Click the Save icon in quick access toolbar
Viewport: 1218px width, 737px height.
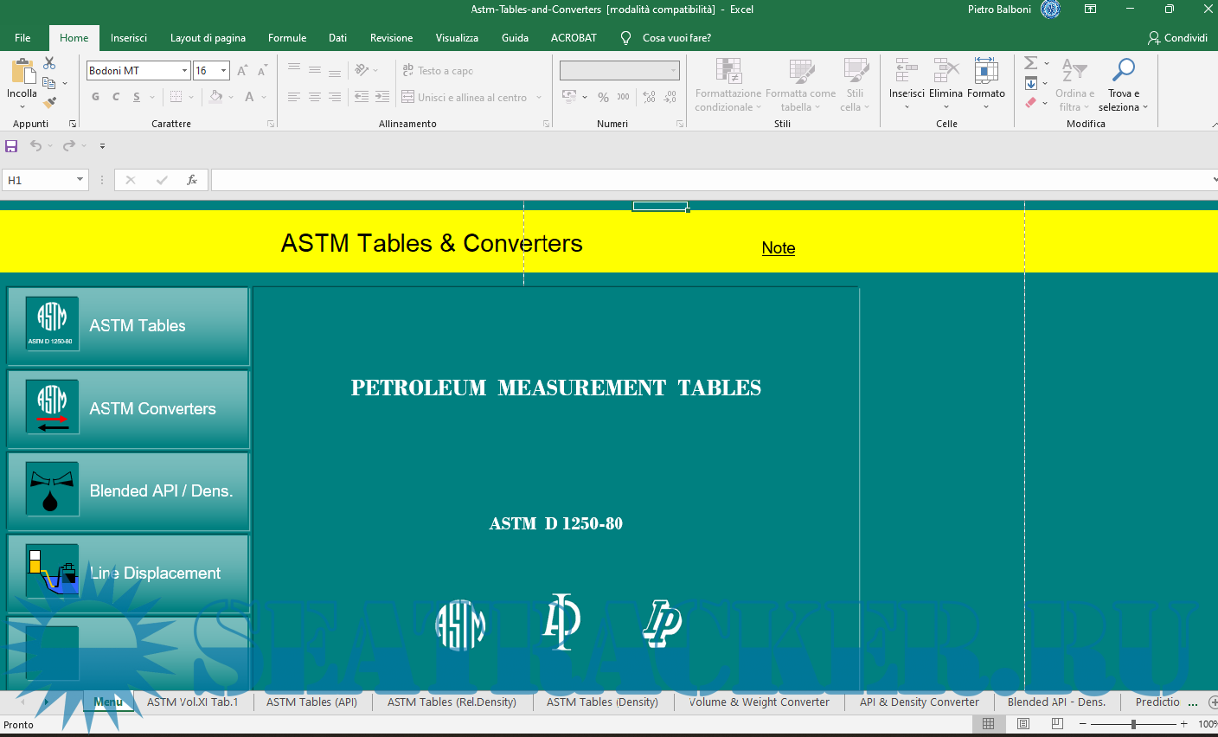click(x=11, y=146)
